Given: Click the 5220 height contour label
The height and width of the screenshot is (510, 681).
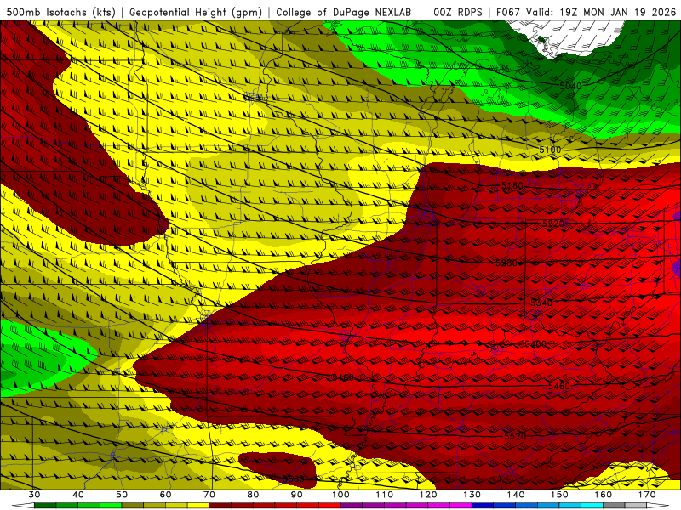Looking at the screenshot, I should (552, 224).
